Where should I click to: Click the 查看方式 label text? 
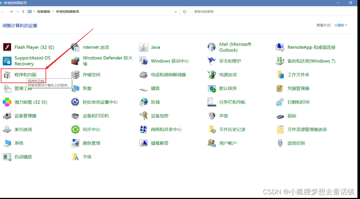(324, 25)
